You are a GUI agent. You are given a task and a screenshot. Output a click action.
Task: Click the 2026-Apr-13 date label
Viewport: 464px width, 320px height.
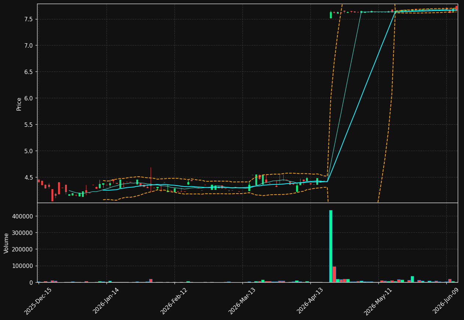(x=310, y=301)
